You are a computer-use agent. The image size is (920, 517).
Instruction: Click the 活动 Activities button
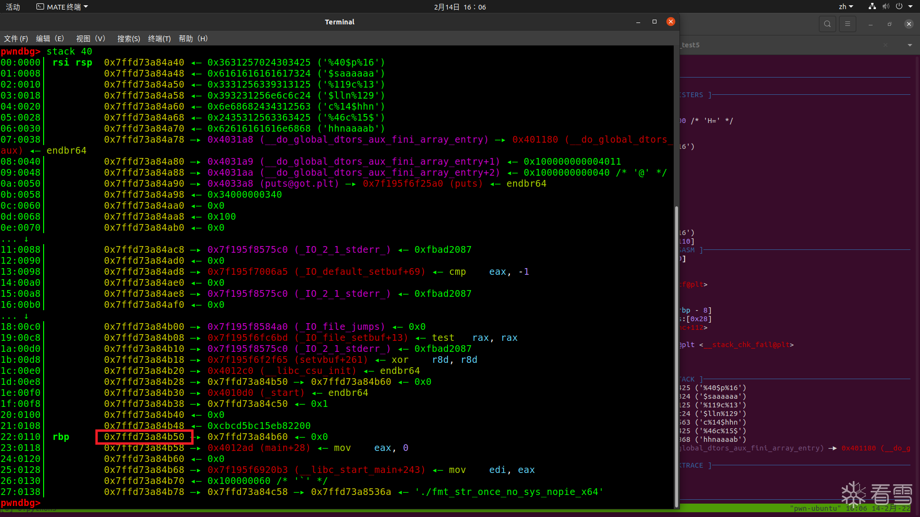13,7
